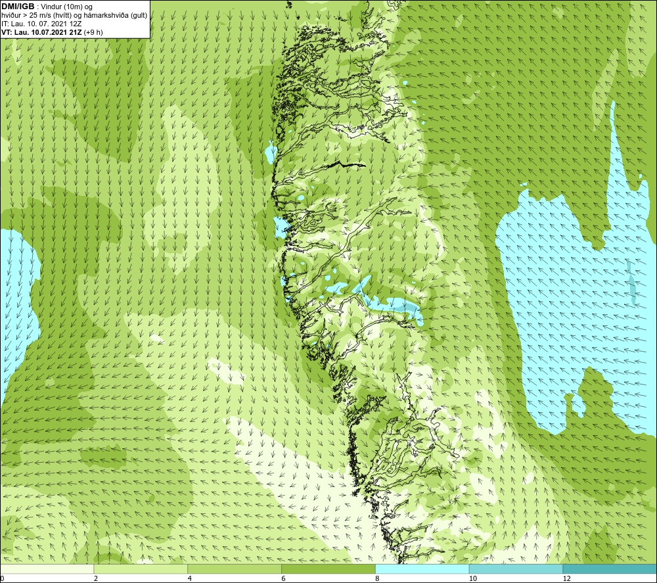Click the 0–2 m/s palest legend swatch
The image size is (657, 583).
point(47,569)
